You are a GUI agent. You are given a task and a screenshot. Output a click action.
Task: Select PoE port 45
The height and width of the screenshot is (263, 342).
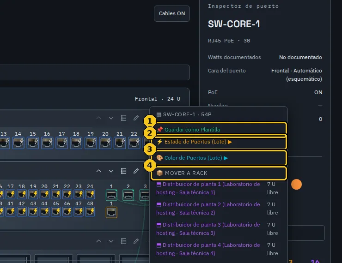point(56,211)
